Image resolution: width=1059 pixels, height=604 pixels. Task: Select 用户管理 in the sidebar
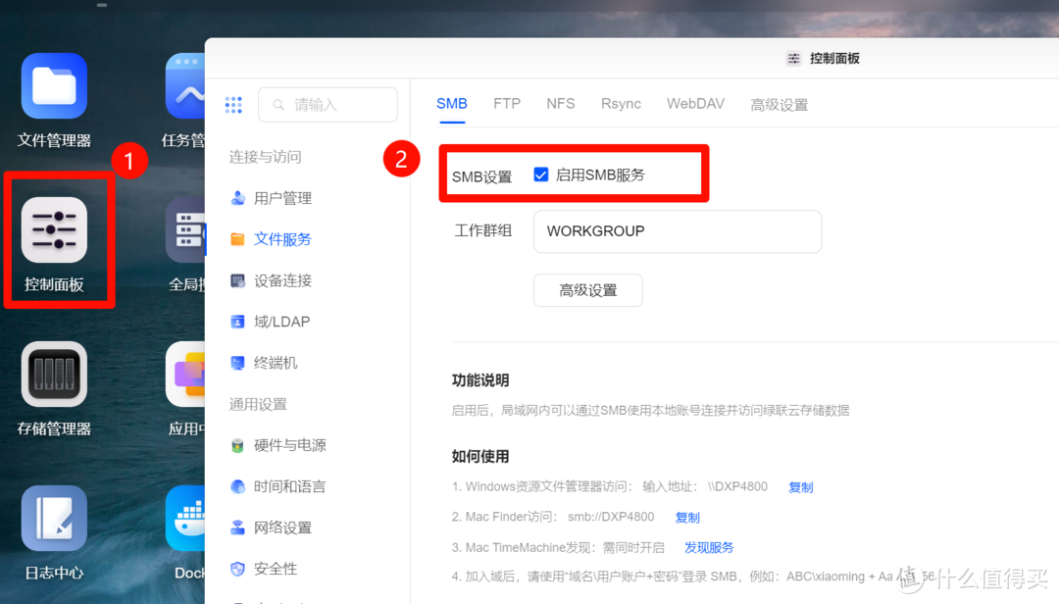click(283, 197)
